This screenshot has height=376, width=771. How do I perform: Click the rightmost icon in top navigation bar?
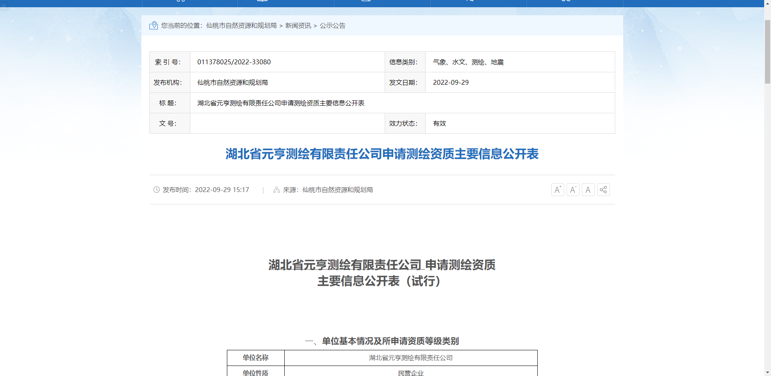pyautogui.click(x=565, y=1)
